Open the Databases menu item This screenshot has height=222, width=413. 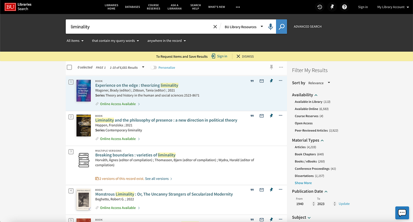click(133, 7)
